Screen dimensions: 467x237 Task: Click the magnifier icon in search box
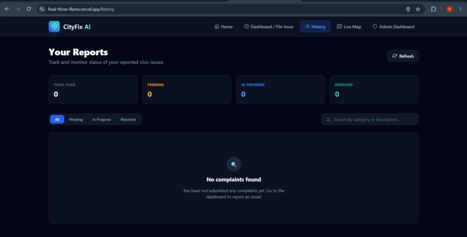[x=328, y=119]
